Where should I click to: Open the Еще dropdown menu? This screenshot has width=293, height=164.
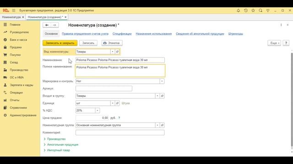[x=274, y=43]
